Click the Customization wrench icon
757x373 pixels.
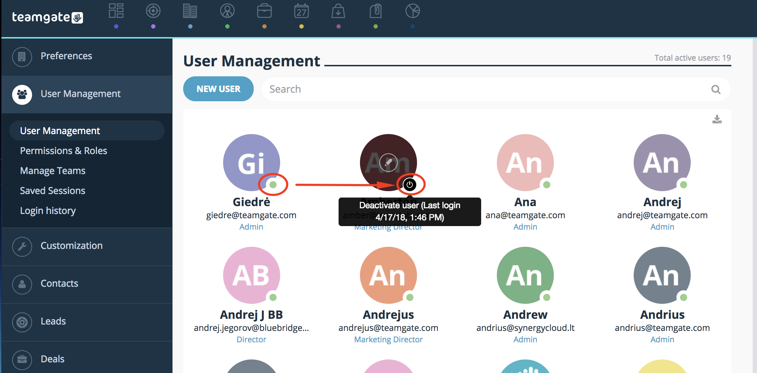coord(22,246)
